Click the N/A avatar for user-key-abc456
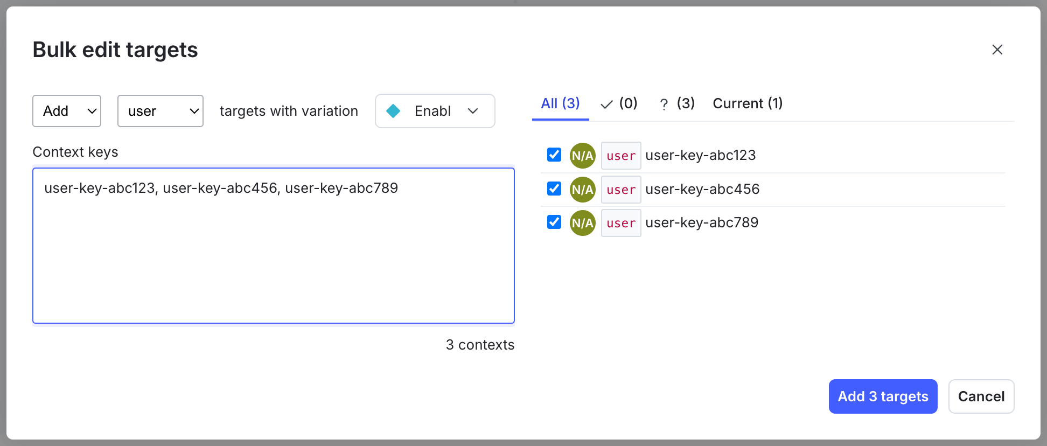1047x446 pixels. (582, 190)
